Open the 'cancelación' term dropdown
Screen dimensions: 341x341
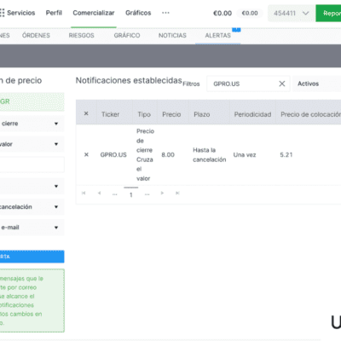coord(32,206)
